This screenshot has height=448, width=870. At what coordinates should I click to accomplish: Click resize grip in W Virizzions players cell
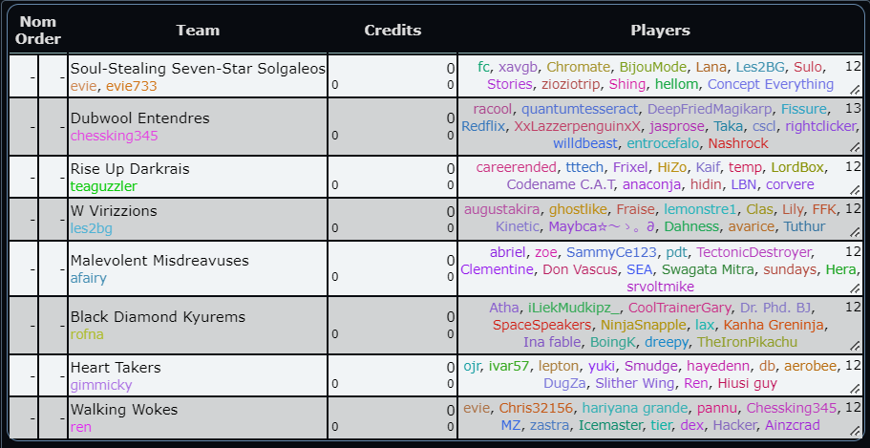856,233
